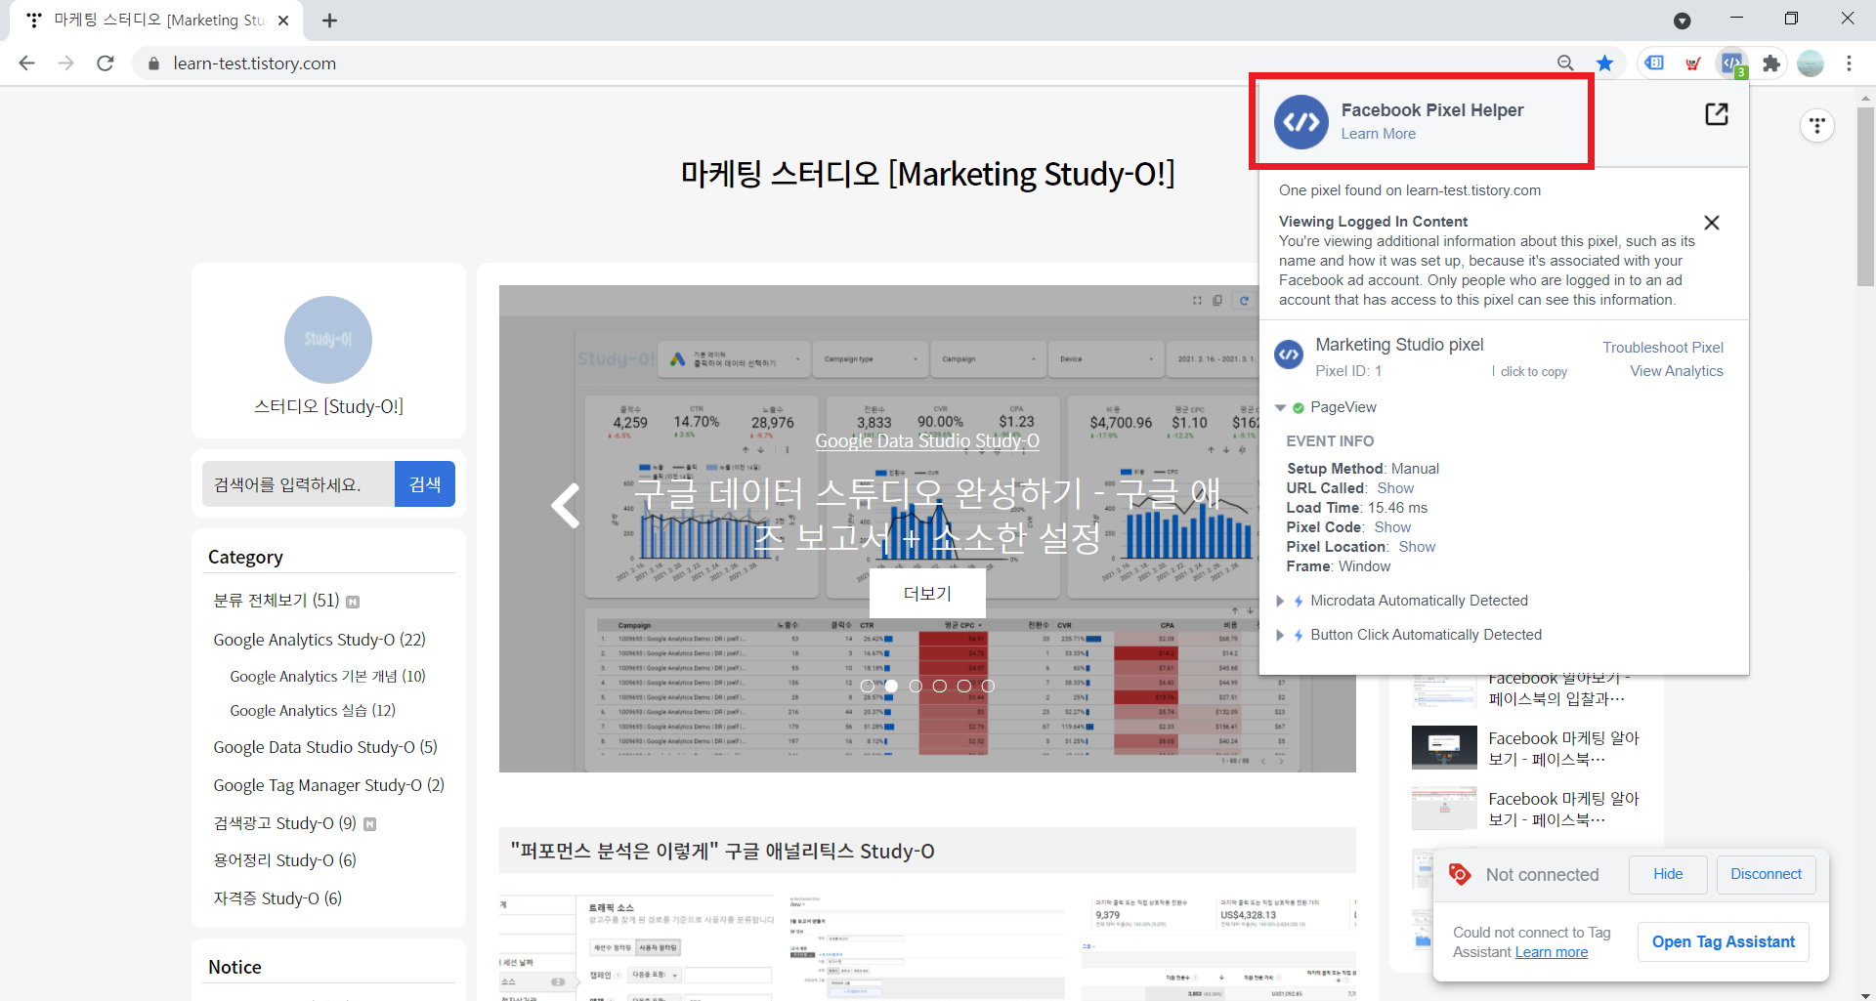Click the browser back arrow

tap(26, 63)
